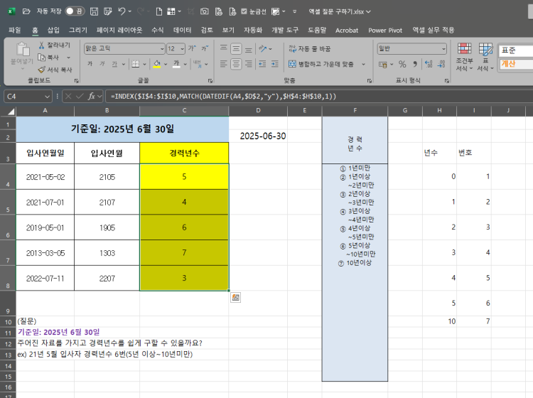Select cell D2 showing 2025-06-30

258,136
